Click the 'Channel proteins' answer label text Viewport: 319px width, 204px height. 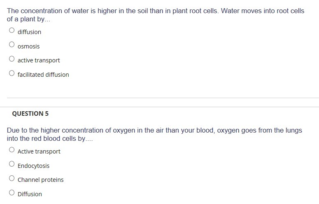[x=40, y=180]
